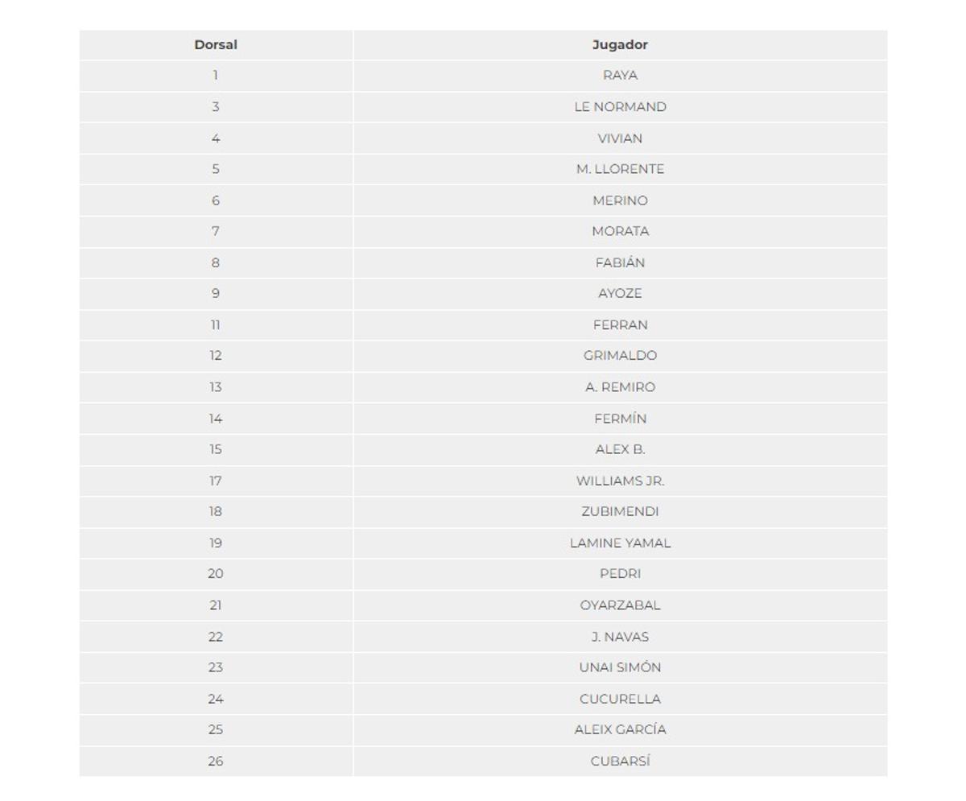Click on UNAI SIMÓN player name
966x801 pixels.
point(620,667)
